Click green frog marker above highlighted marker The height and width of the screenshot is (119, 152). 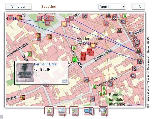click(74, 47)
